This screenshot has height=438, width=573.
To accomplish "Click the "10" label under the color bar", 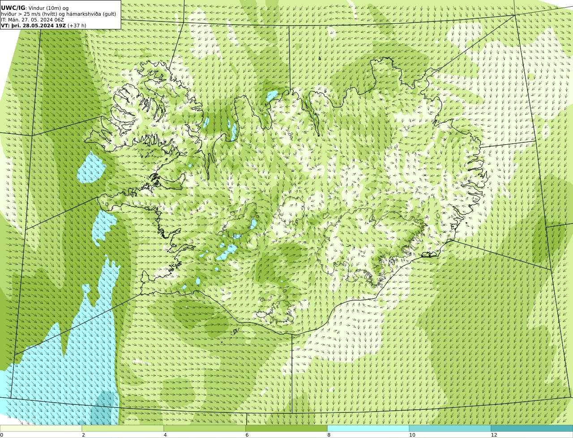I will click(x=412, y=435).
